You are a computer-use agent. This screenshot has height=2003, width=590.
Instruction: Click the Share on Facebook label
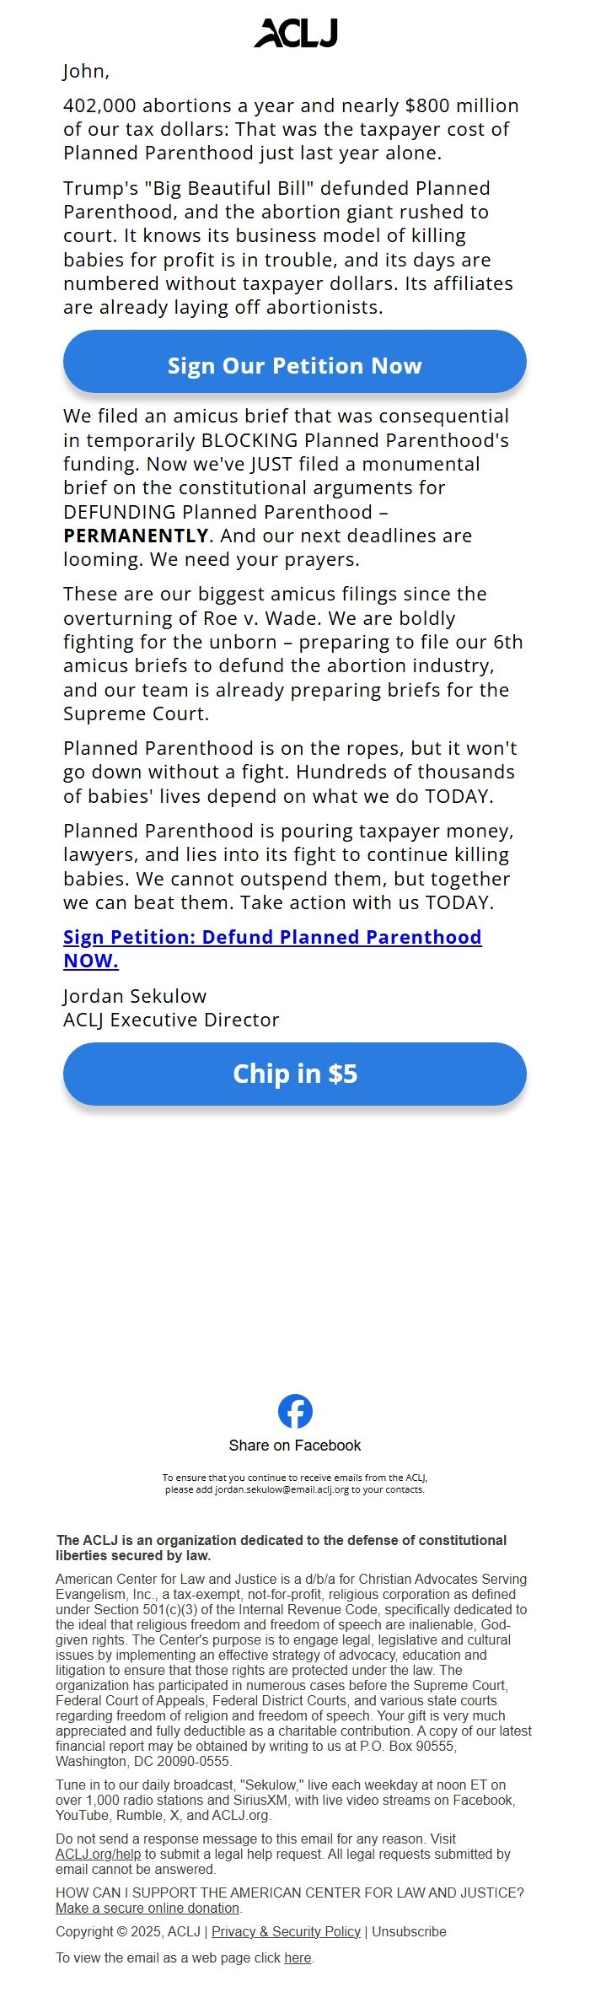pos(295,1445)
